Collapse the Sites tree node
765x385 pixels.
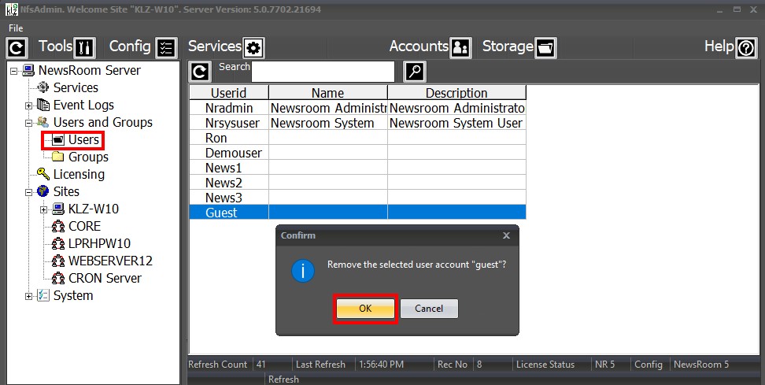29,192
